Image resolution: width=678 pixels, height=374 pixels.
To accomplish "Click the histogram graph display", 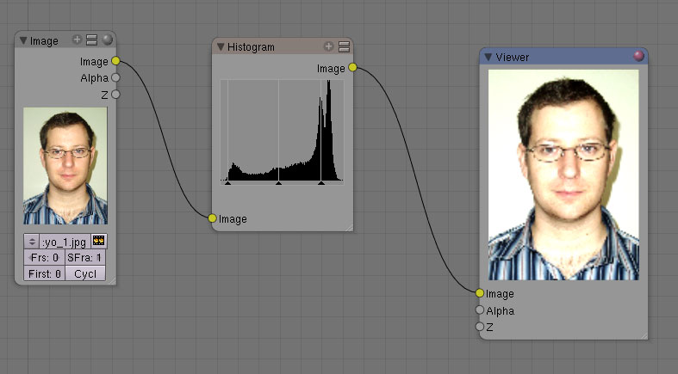I will [x=282, y=131].
